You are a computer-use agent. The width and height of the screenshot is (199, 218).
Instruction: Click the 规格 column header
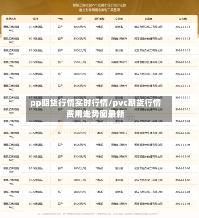tap(35, 19)
